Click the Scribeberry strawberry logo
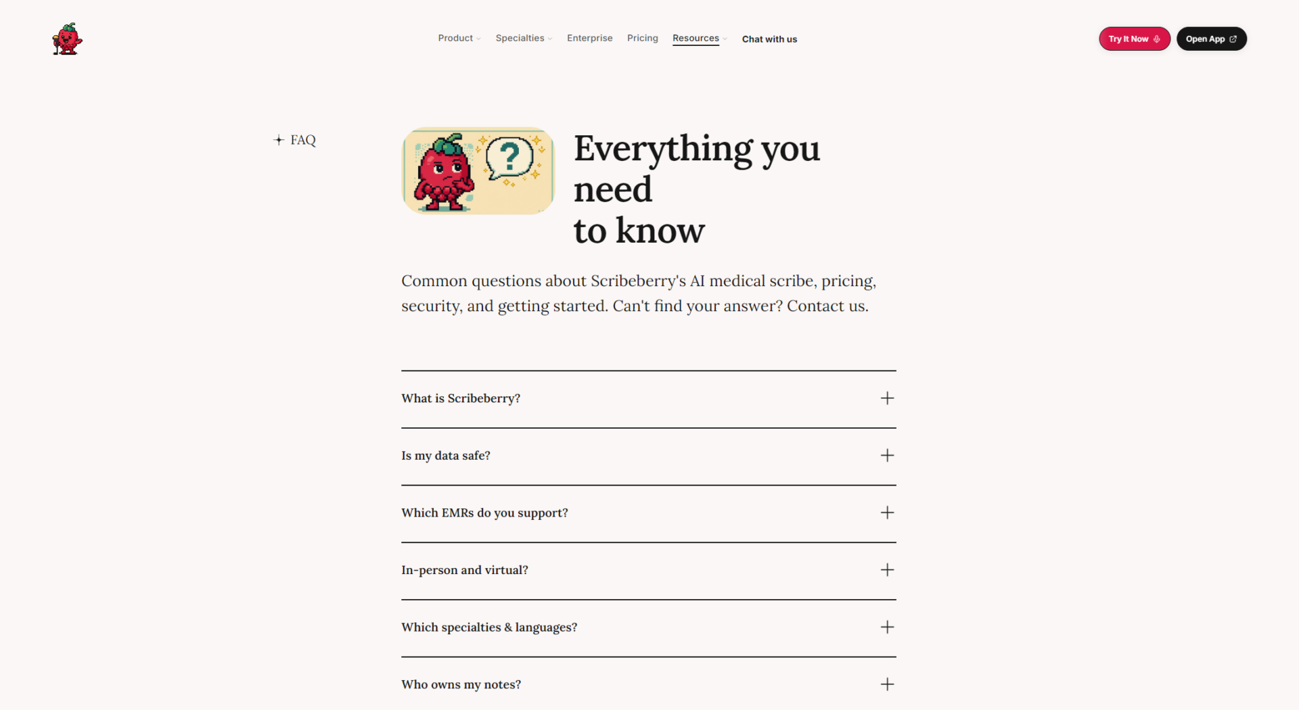 tap(67, 39)
